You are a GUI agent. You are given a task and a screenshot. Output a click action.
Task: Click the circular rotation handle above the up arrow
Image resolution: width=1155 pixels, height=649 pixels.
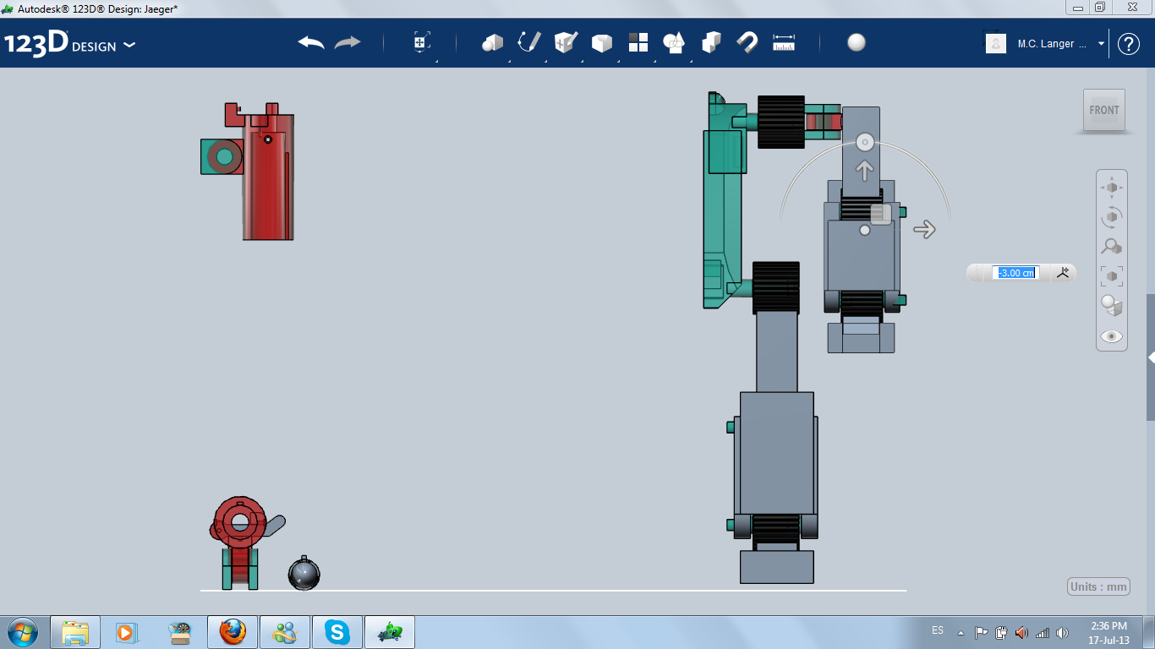point(864,142)
